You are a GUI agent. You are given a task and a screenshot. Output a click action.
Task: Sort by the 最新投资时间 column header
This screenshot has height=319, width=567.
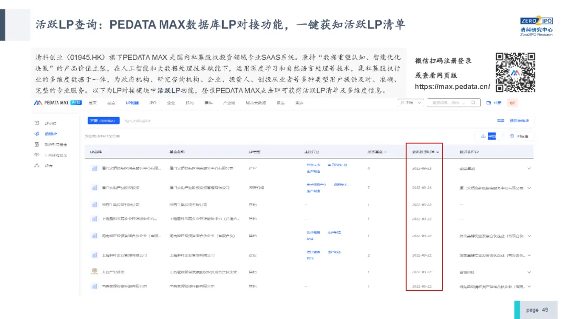click(x=425, y=152)
